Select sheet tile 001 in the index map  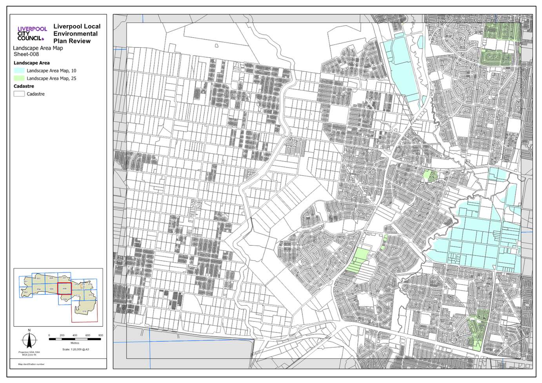(25, 281)
